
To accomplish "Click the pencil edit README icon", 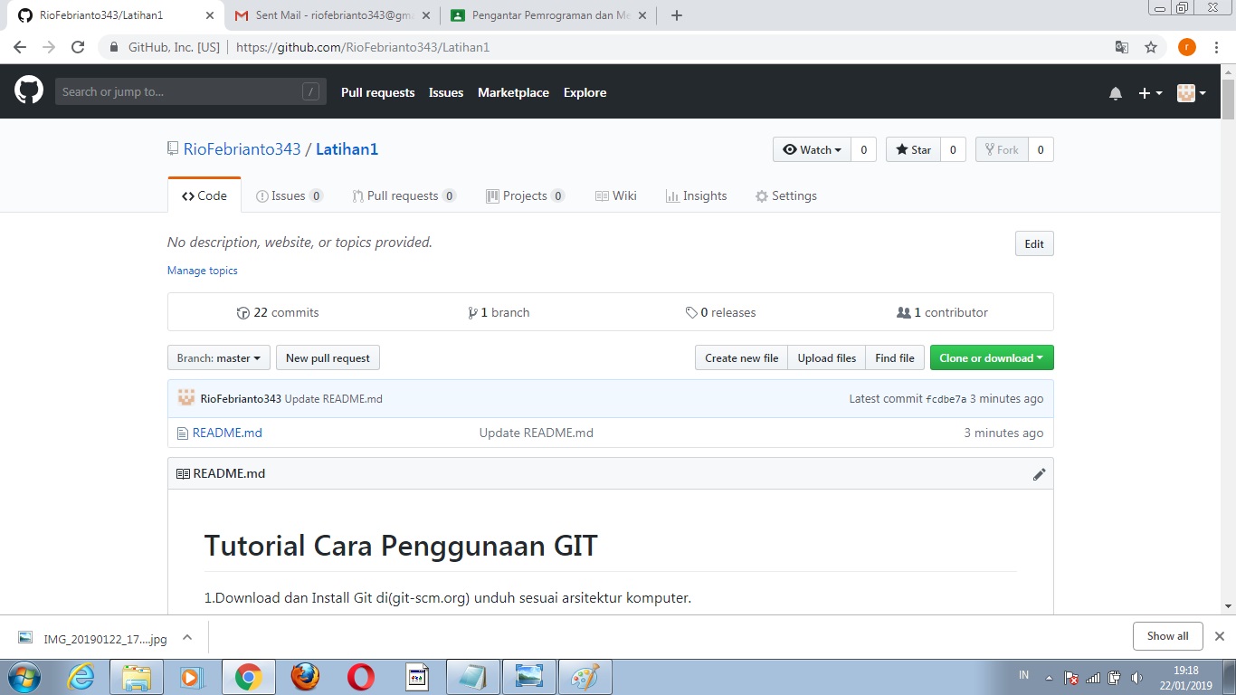I will (x=1039, y=474).
